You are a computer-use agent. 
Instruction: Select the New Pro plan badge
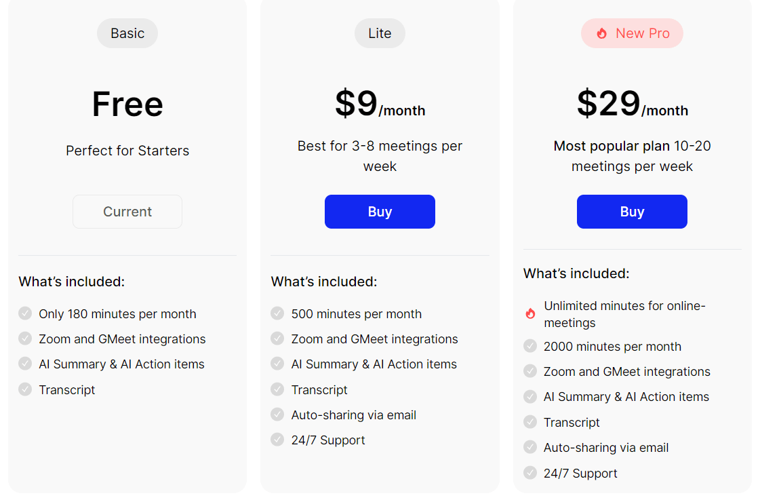(x=632, y=33)
